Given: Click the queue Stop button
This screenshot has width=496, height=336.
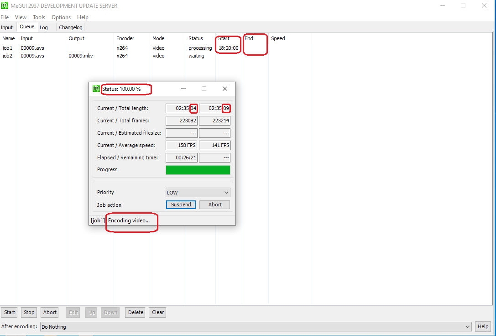Looking at the screenshot, I should pyautogui.click(x=29, y=312).
